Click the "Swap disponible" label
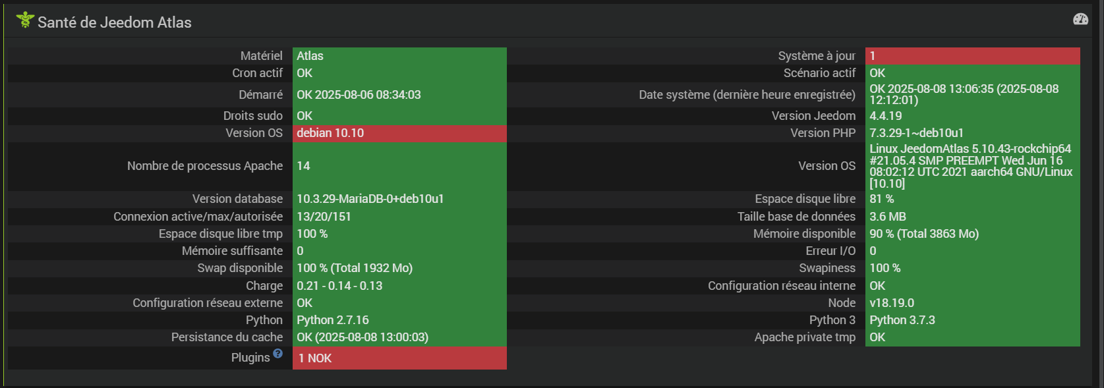The height and width of the screenshot is (388, 1104). click(240, 268)
